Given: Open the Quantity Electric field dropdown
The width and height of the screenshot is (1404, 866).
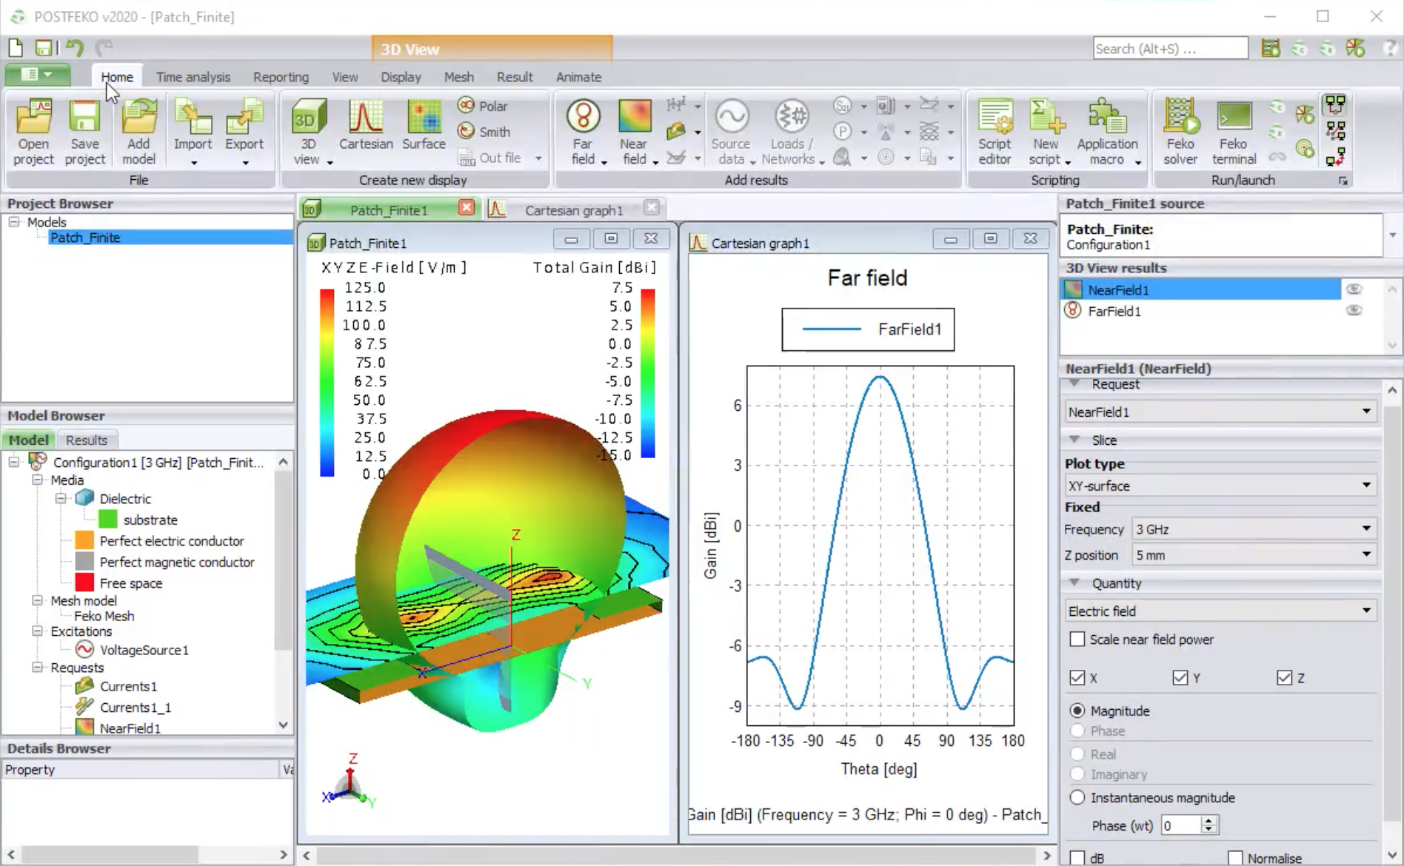Looking at the screenshot, I should [x=1219, y=611].
